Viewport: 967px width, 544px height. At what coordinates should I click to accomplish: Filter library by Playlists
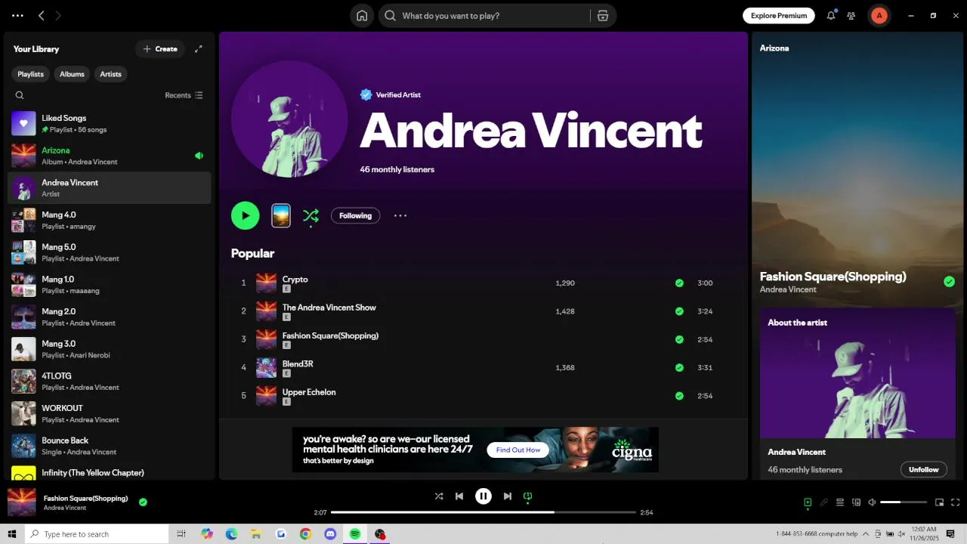point(31,74)
